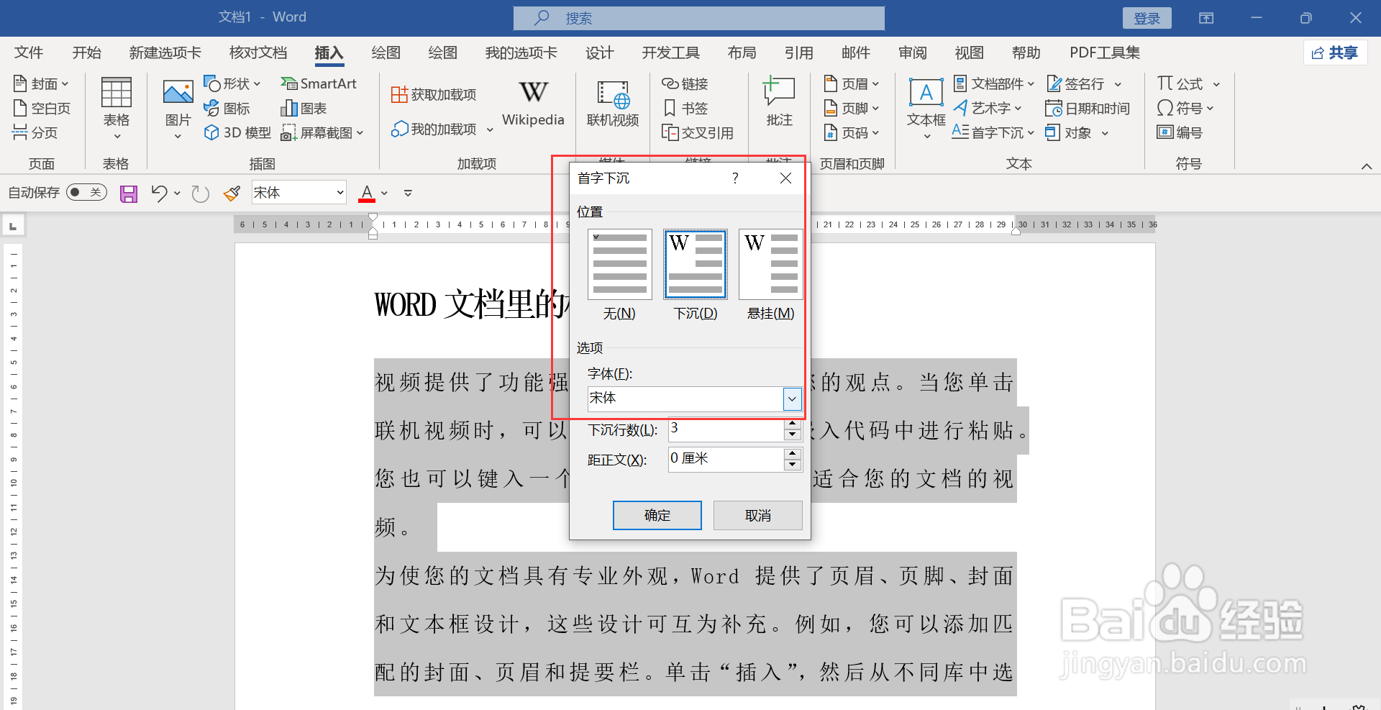Image resolution: width=1381 pixels, height=710 pixels.
Task: Select the 无(N) no drop cap option
Action: click(619, 264)
